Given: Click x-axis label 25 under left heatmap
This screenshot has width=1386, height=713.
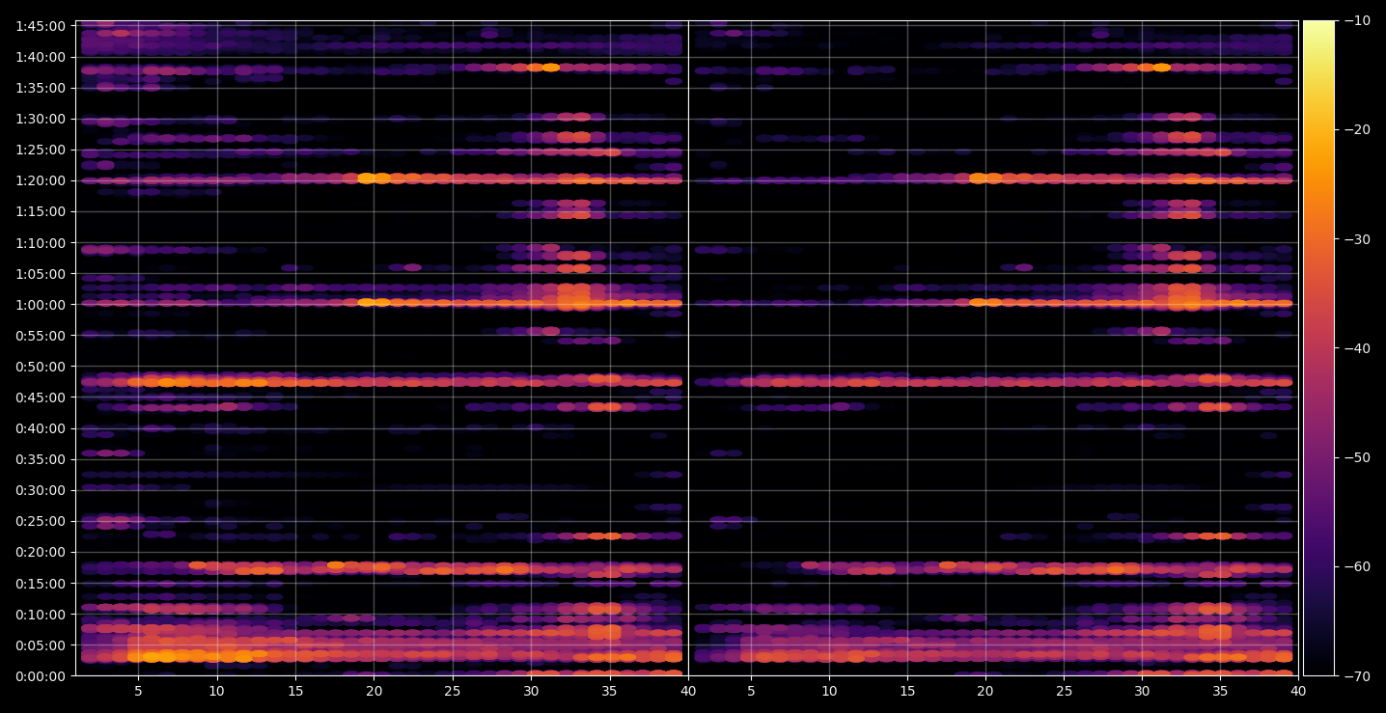Looking at the screenshot, I should [x=453, y=691].
